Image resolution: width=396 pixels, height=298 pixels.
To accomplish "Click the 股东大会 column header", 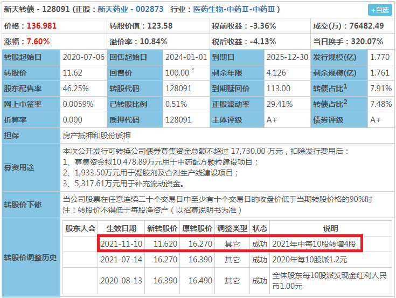I will (x=80, y=228).
